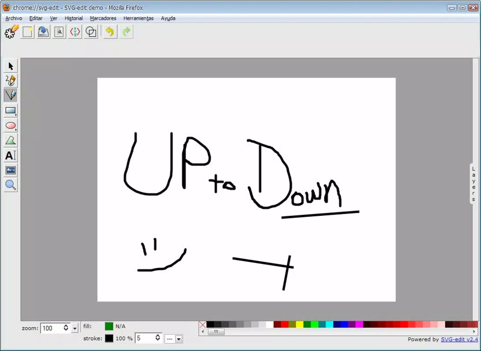481x351 pixels.
Task: Click the New Image blank page icon
Action: (x=27, y=32)
